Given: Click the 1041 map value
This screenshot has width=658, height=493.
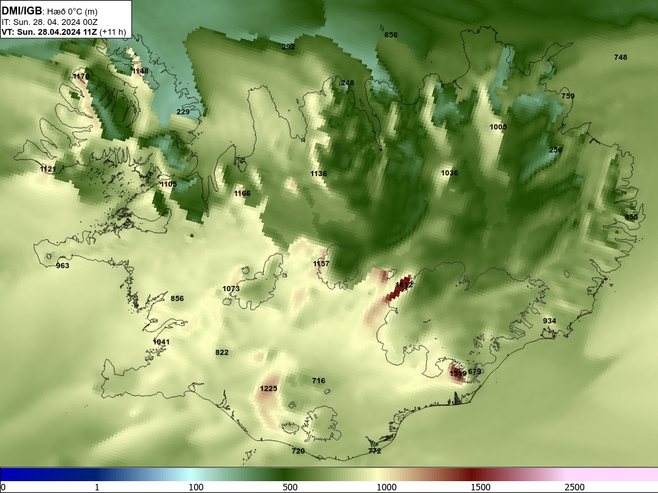Looking at the screenshot, I should click(161, 342).
